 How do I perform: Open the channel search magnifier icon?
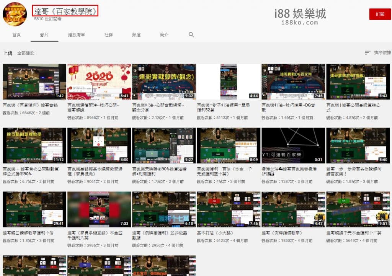[x=191, y=34]
